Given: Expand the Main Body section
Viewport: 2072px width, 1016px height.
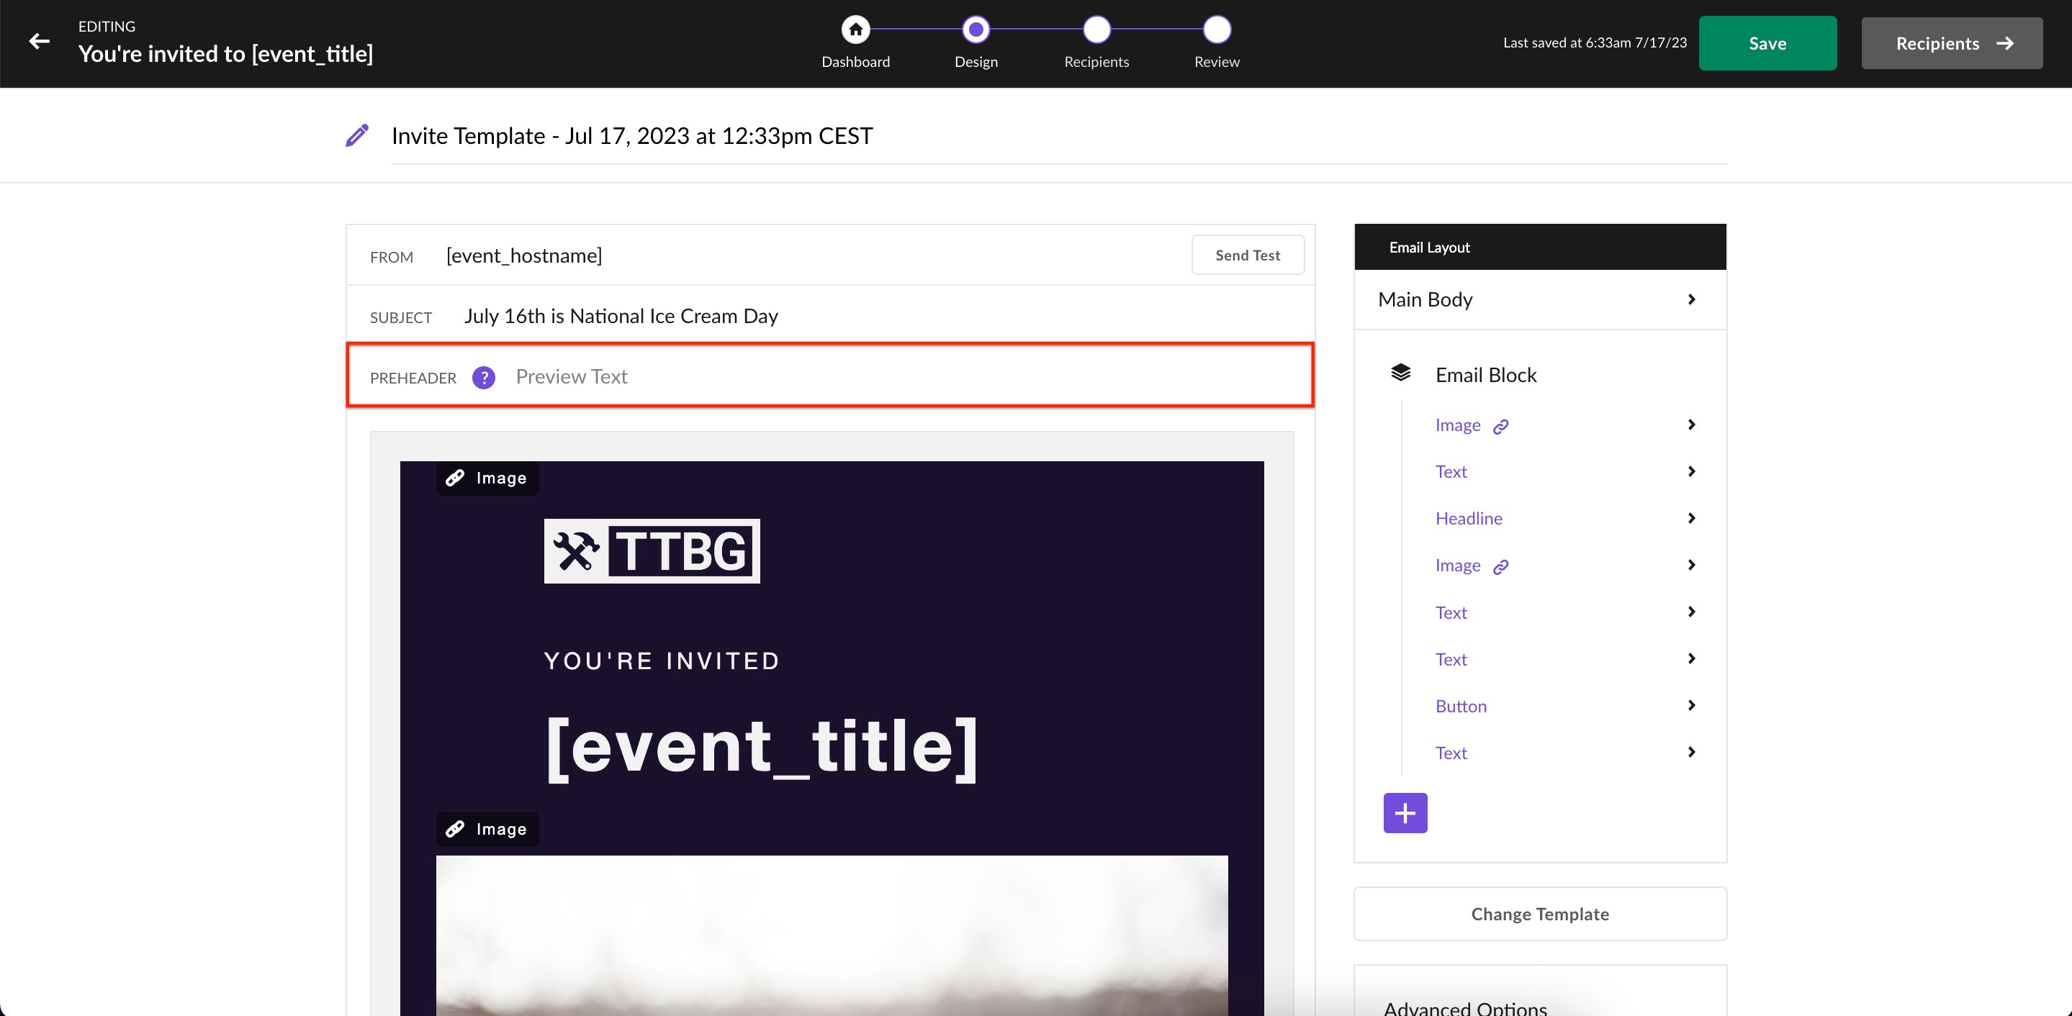Looking at the screenshot, I should click(x=1539, y=300).
